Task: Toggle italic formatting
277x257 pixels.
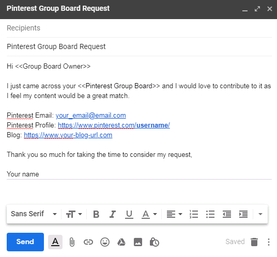Action: (113, 214)
